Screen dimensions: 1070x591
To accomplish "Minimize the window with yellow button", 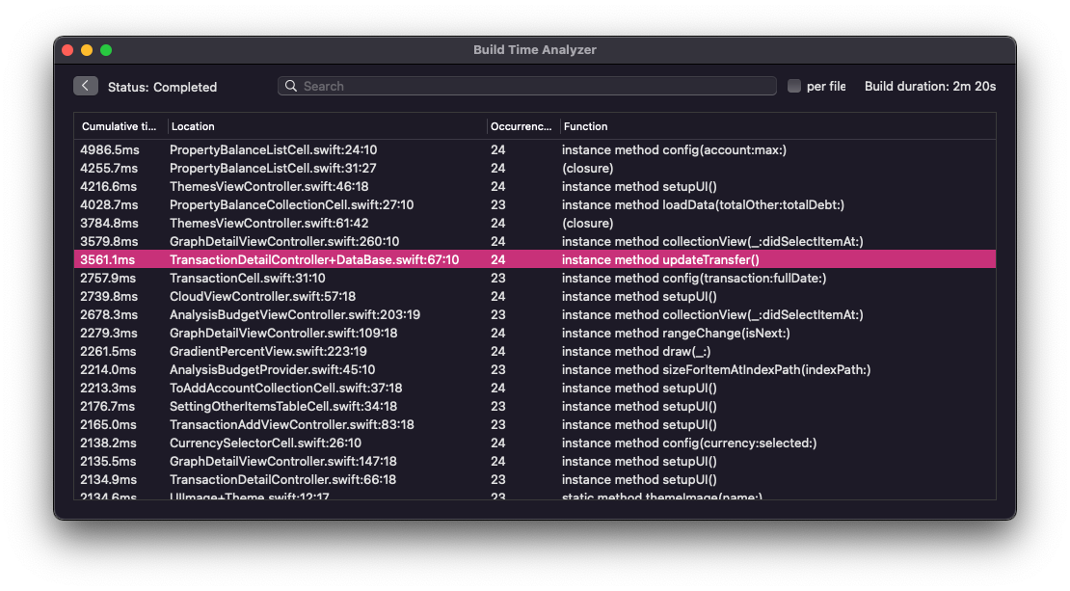I will 87,50.
